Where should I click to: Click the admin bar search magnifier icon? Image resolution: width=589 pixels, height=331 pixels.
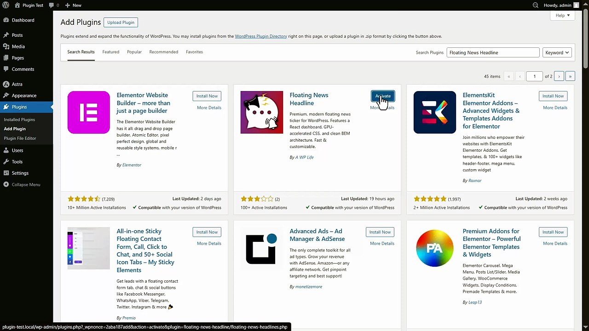pos(535,5)
